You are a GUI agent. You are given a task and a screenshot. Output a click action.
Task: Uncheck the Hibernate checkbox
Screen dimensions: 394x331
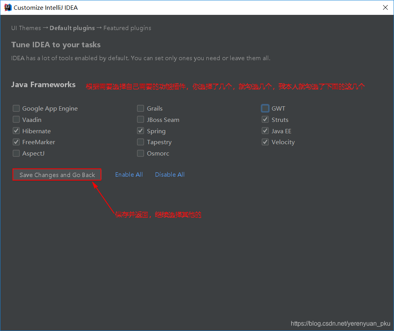click(x=16, y=131)
